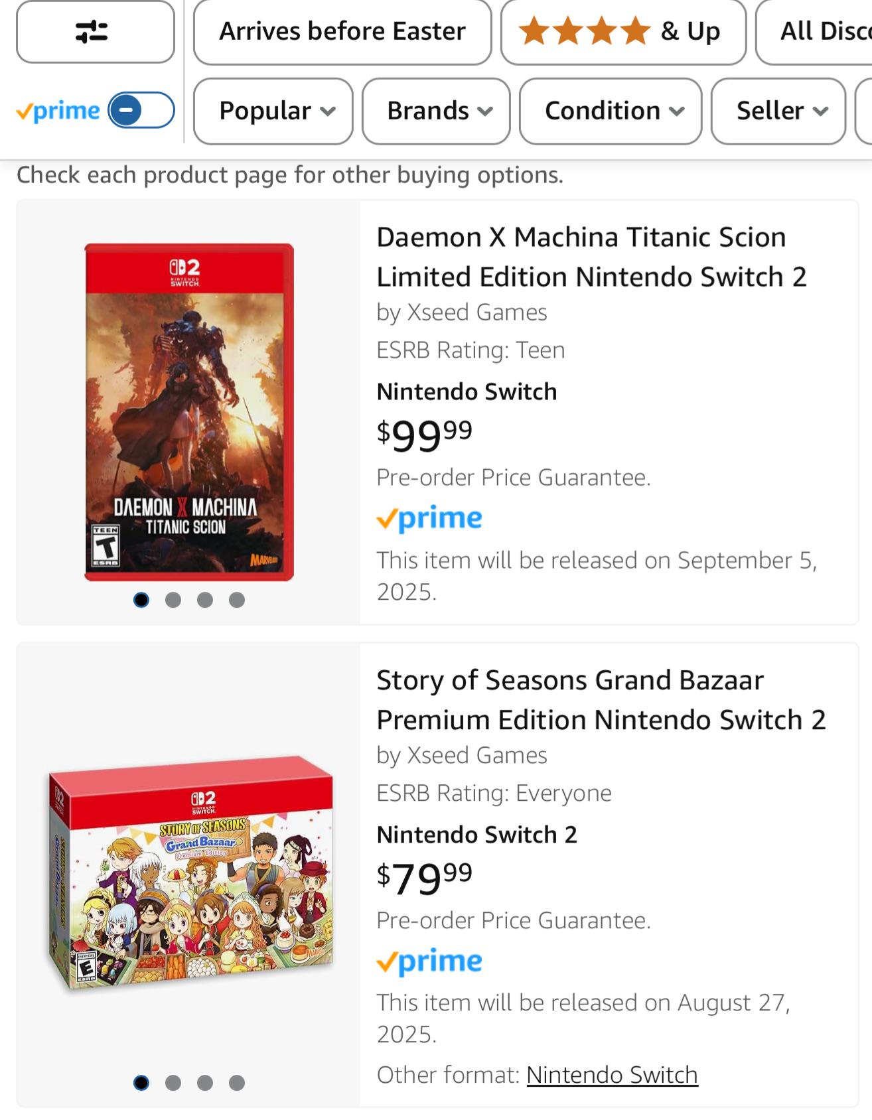Click the $99.99 price of Daemon X Machina
The height and width of the screenshot is (1120, 872).
(x=425, y=434)
